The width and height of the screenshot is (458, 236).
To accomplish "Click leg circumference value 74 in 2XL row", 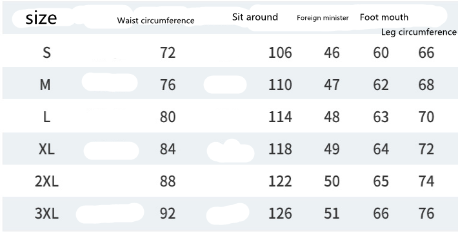I will (426, 181).
